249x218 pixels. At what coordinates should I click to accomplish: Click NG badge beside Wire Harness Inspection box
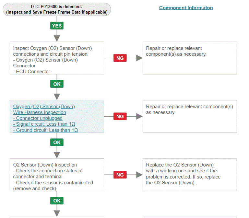coord(120,117)
